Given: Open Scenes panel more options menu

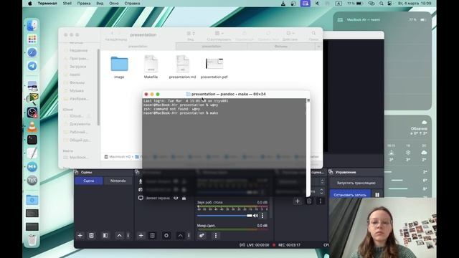Looking at the screenshot, I should point(128,236).
